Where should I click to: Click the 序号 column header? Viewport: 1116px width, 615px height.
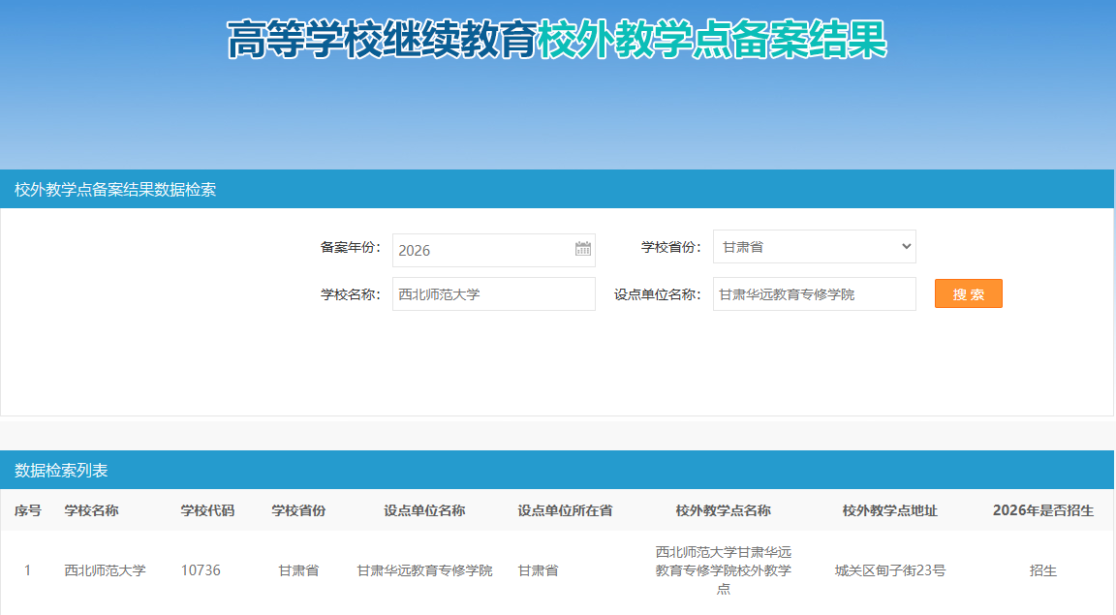tap(28, 510)
